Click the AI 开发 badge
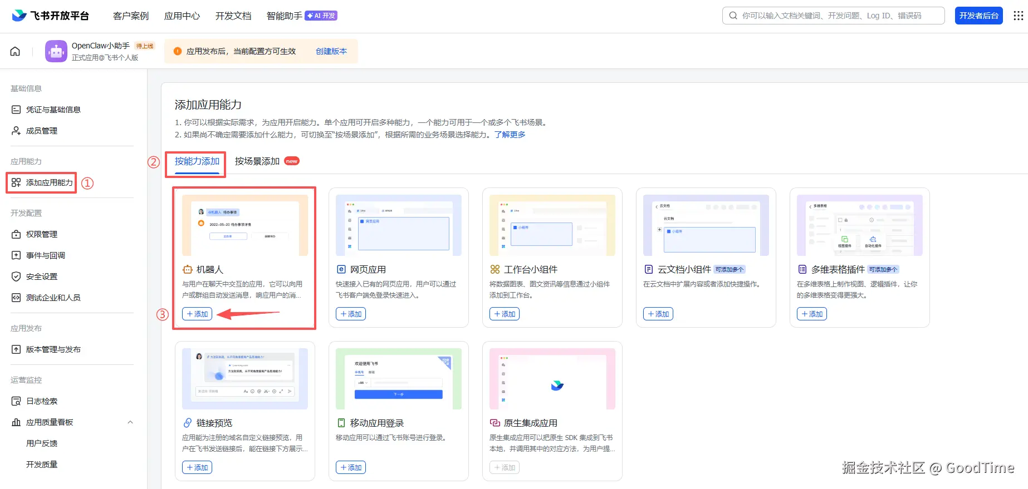 tap(321, 16)
